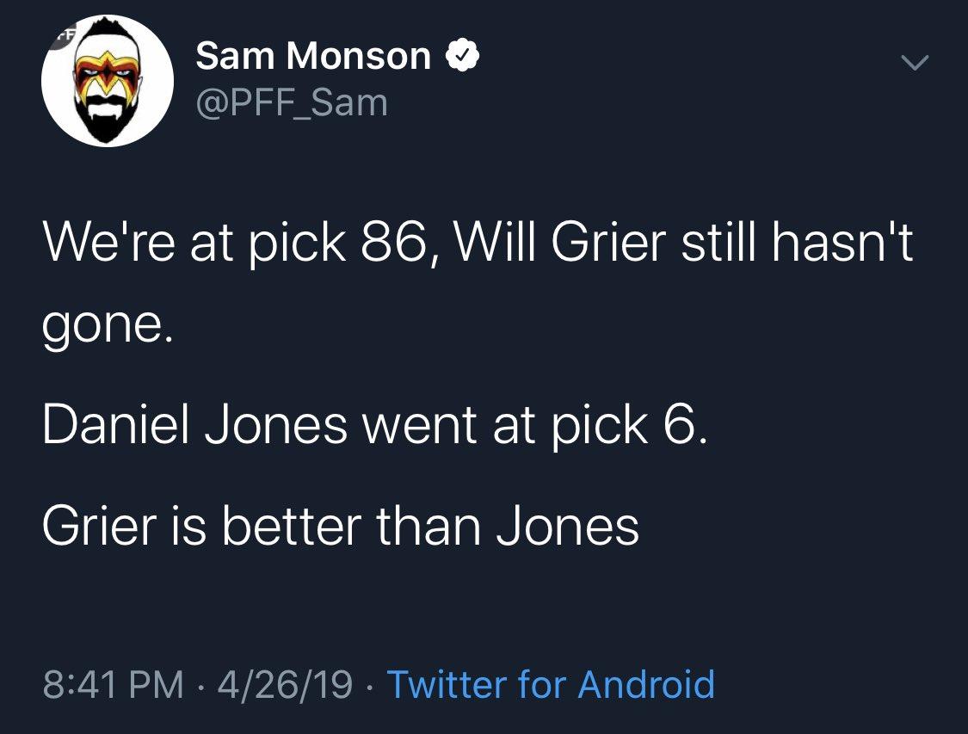Open the @PFF_Sam handle
The width and height of the screenshot is (968, 734).
(x=292, y=102)
